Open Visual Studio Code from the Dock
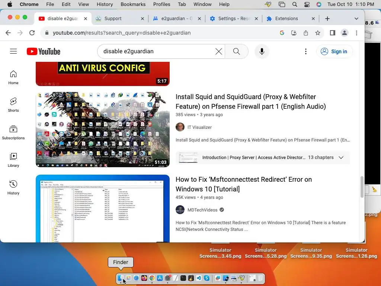Screen dimensions: 381x286 (x=199, y=278)
